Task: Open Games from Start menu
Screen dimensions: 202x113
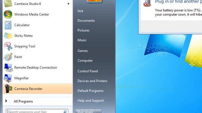Action: [83, 51]
